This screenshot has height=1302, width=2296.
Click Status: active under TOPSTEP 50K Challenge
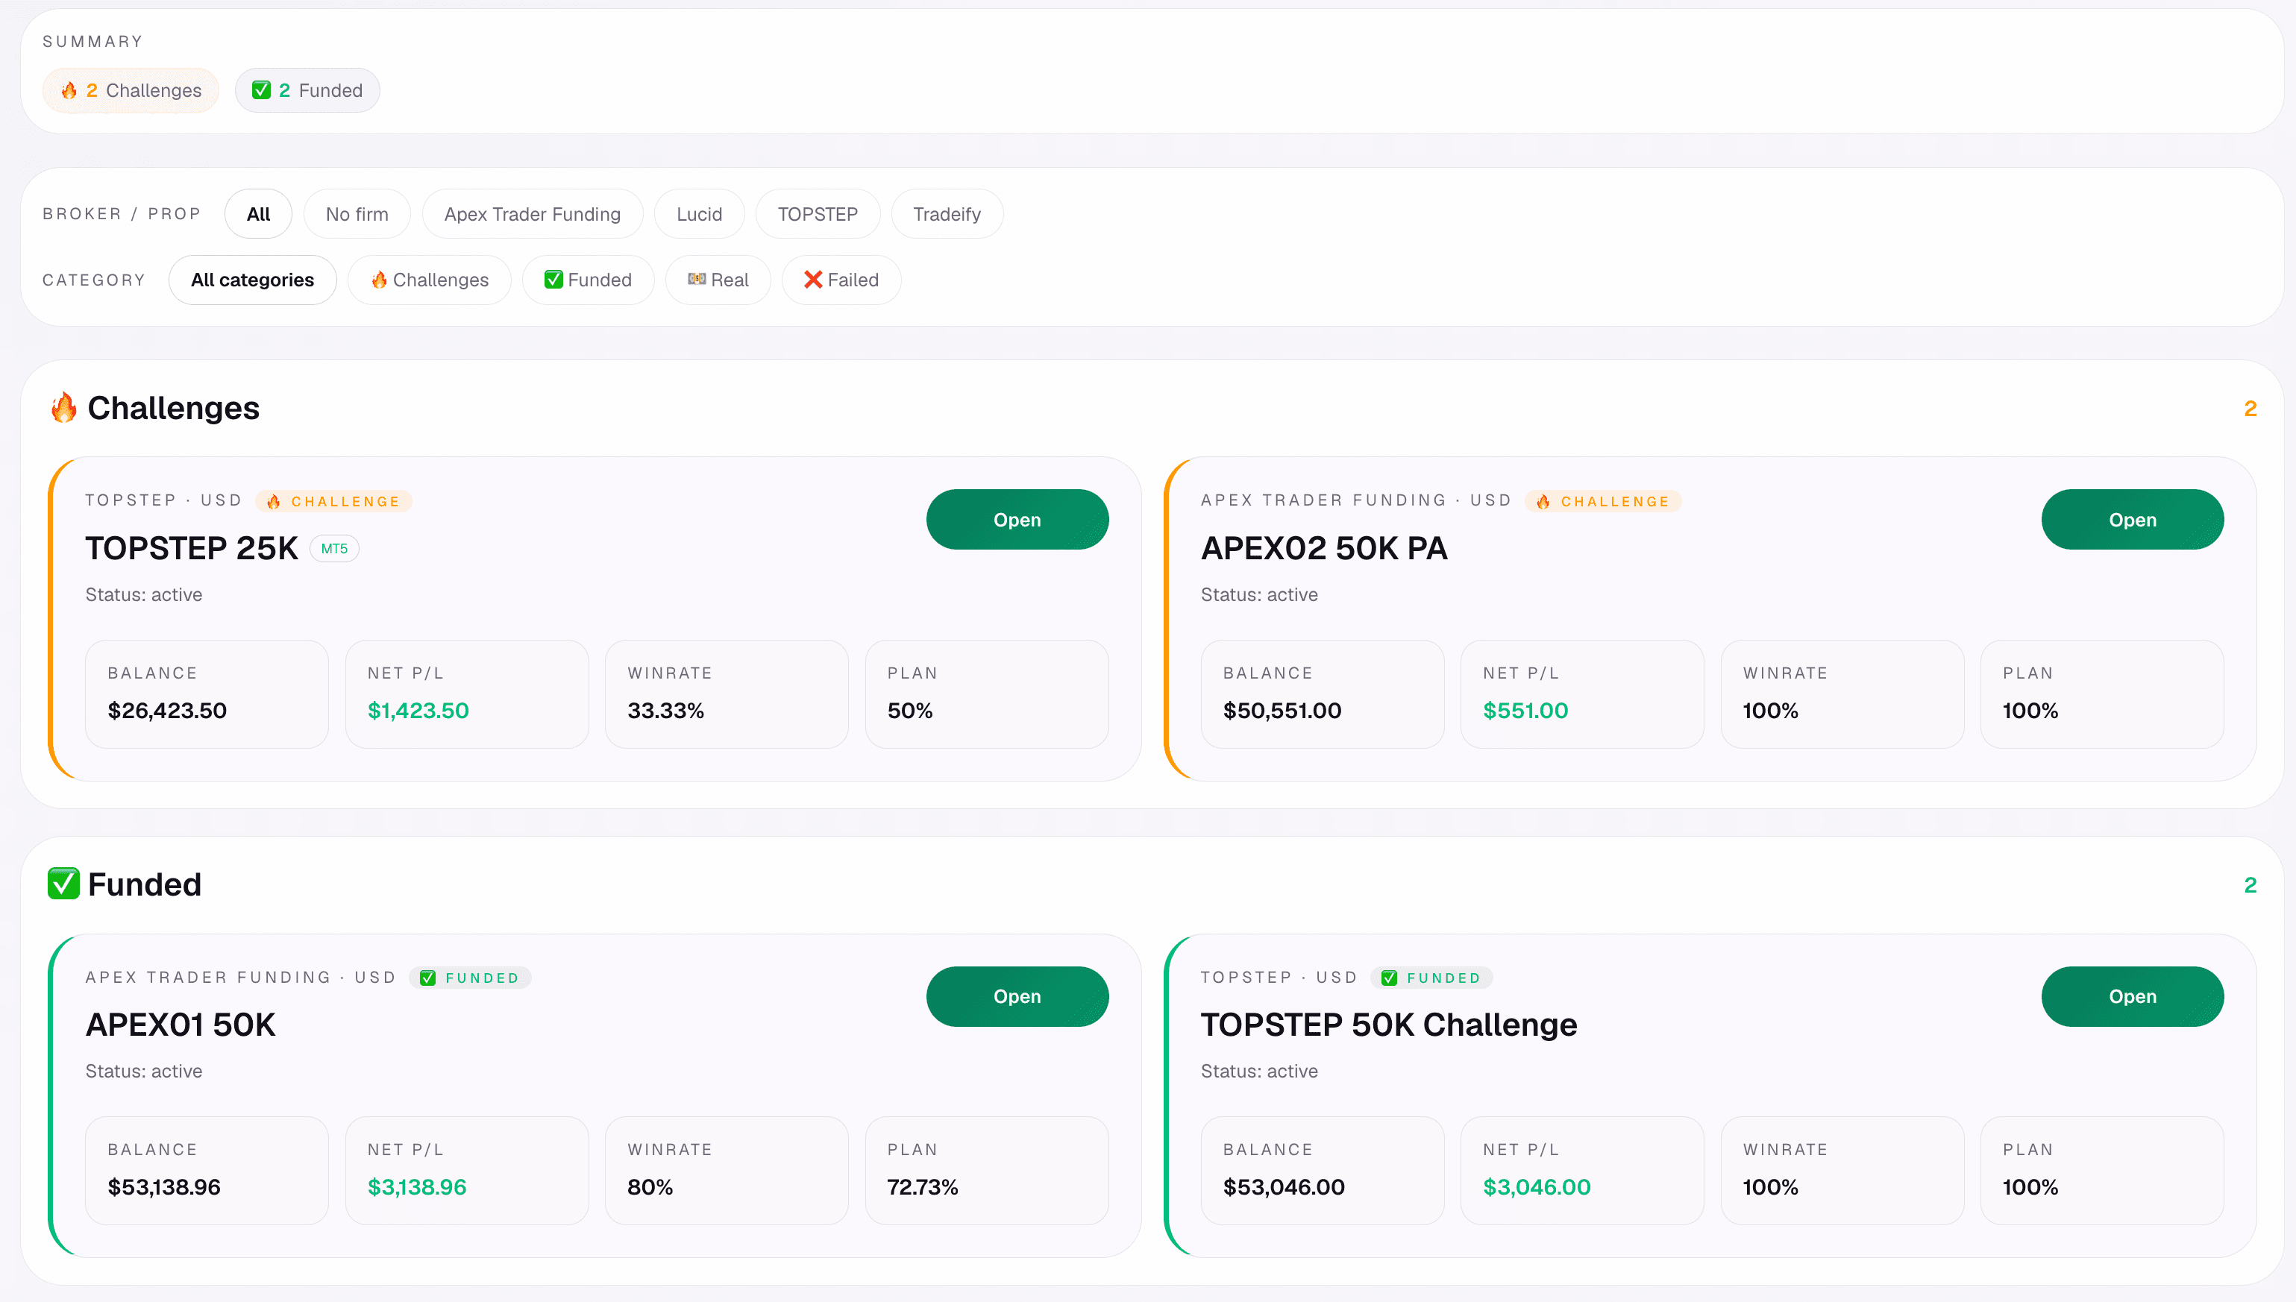1259,1072
